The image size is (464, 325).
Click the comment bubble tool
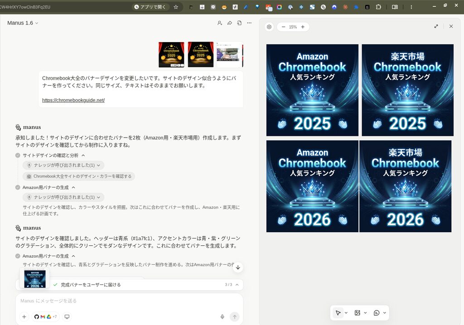click(377, 313)
